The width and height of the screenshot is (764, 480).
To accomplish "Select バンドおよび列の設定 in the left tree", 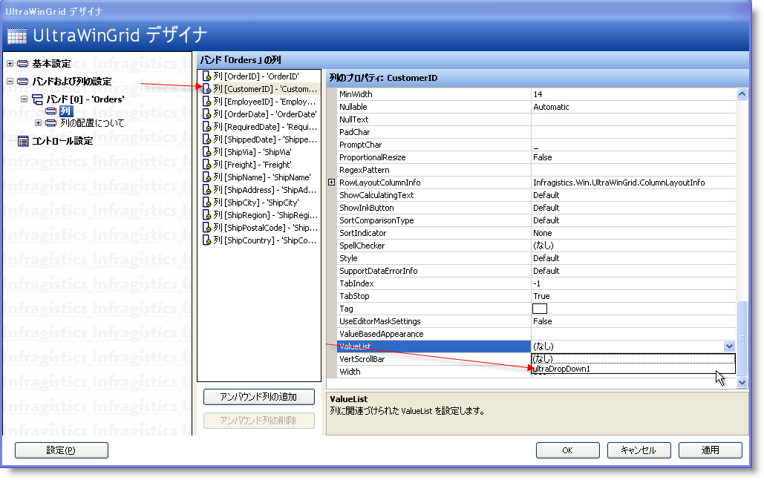I will (71, 81).
